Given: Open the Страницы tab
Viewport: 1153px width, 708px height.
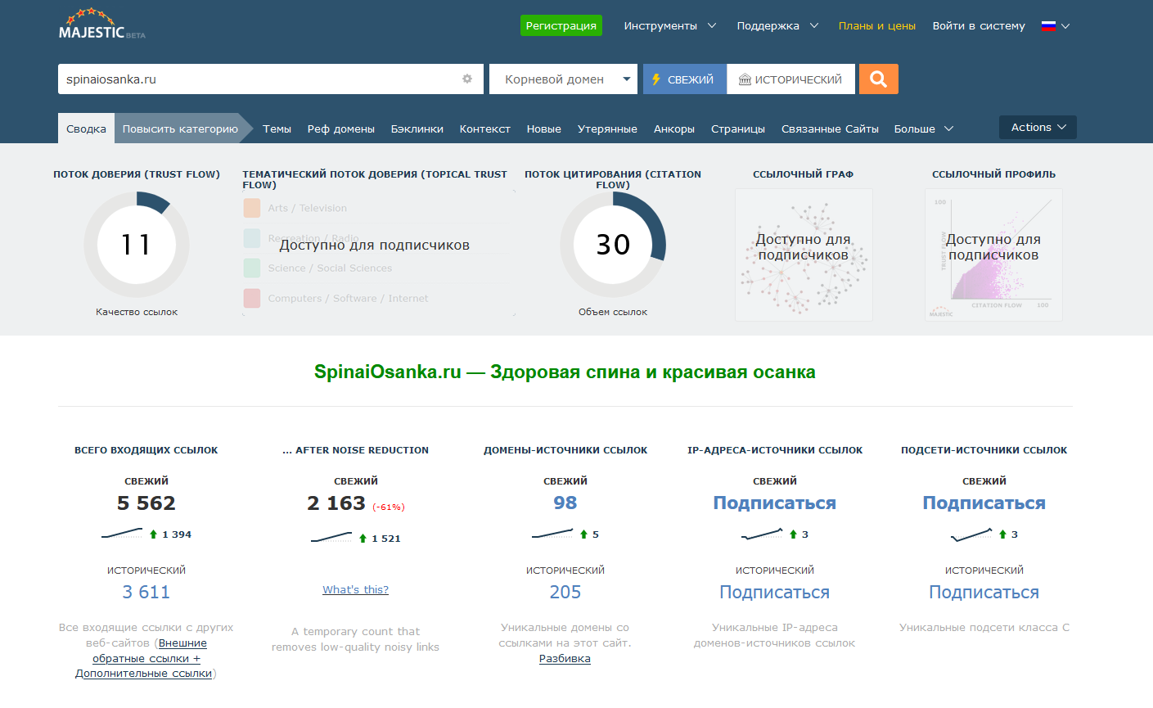Looking at the screenshot, I should click(x=738, y=129).
